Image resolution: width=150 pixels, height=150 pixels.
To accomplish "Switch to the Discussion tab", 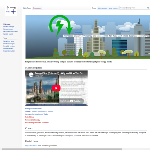I will click(x=37, y=8).
